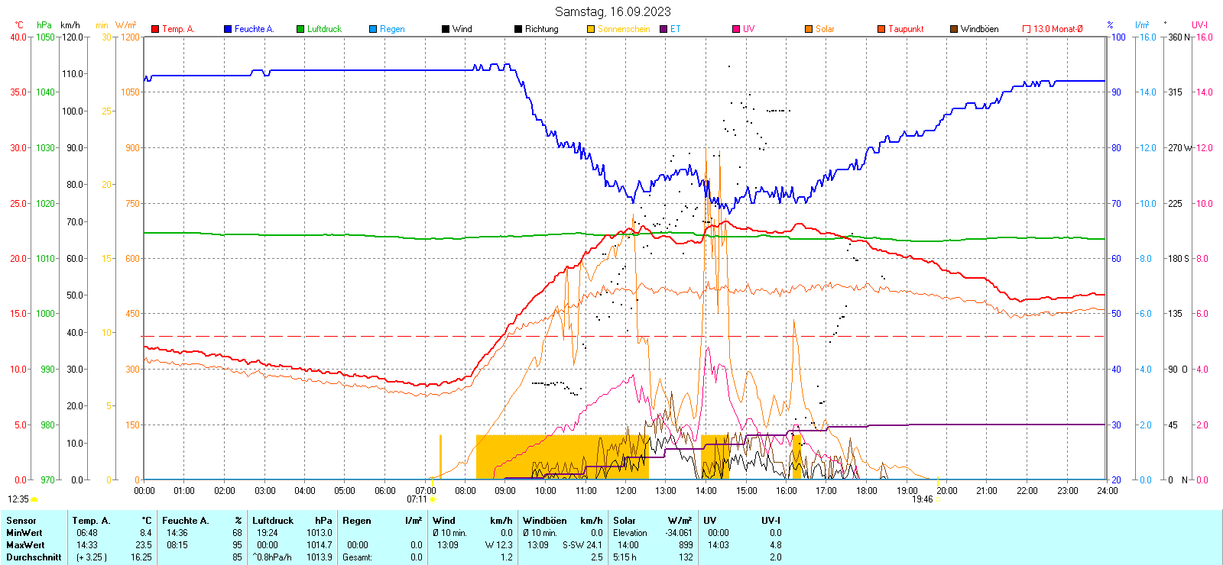Image resolution: width=1223 pixels, height=565 pixels.
Task: Click the yellow icon beside 12:35
Action: pyautogui.click(x=34, y=499)
